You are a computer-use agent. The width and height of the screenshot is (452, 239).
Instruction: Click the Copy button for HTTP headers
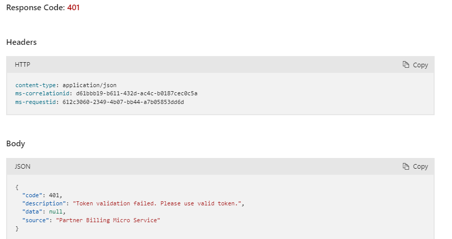pyautogui.click(x=415, y=65)
